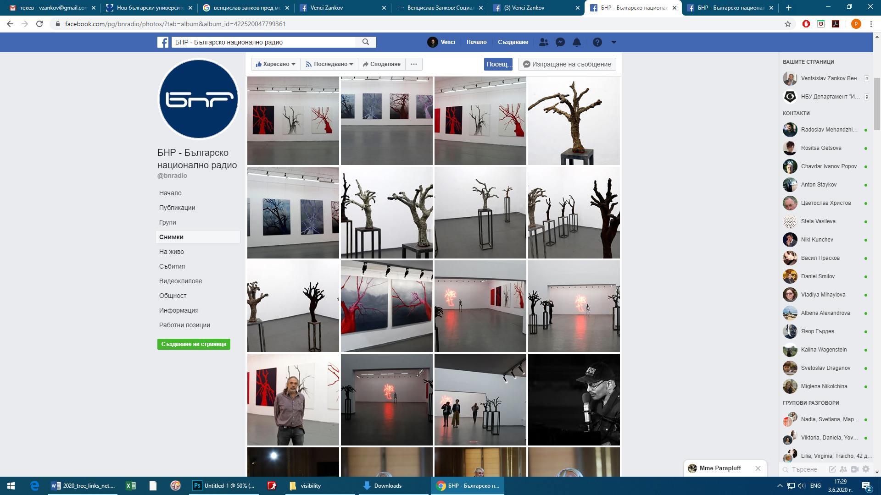Image resolution: width=881 pixels, height=495 pixels.
Task: Open chat with Radoslav Mehandzhi...
Action: [825, 130]
